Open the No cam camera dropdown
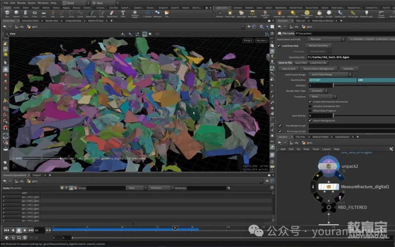Screen dimensions: 395x247 262,40
